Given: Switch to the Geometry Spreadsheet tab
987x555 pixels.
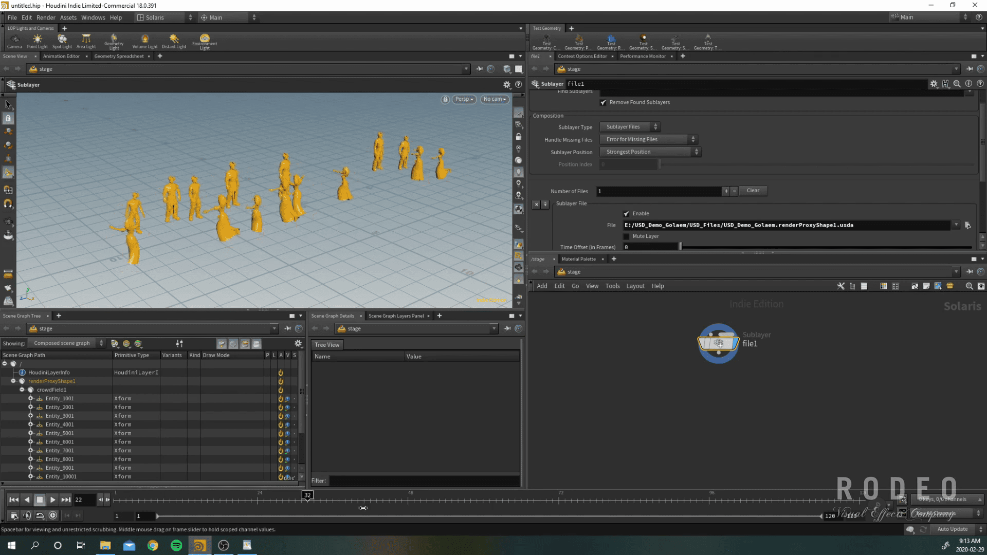Looking at the screenshot, I should (x=119, y=56).
